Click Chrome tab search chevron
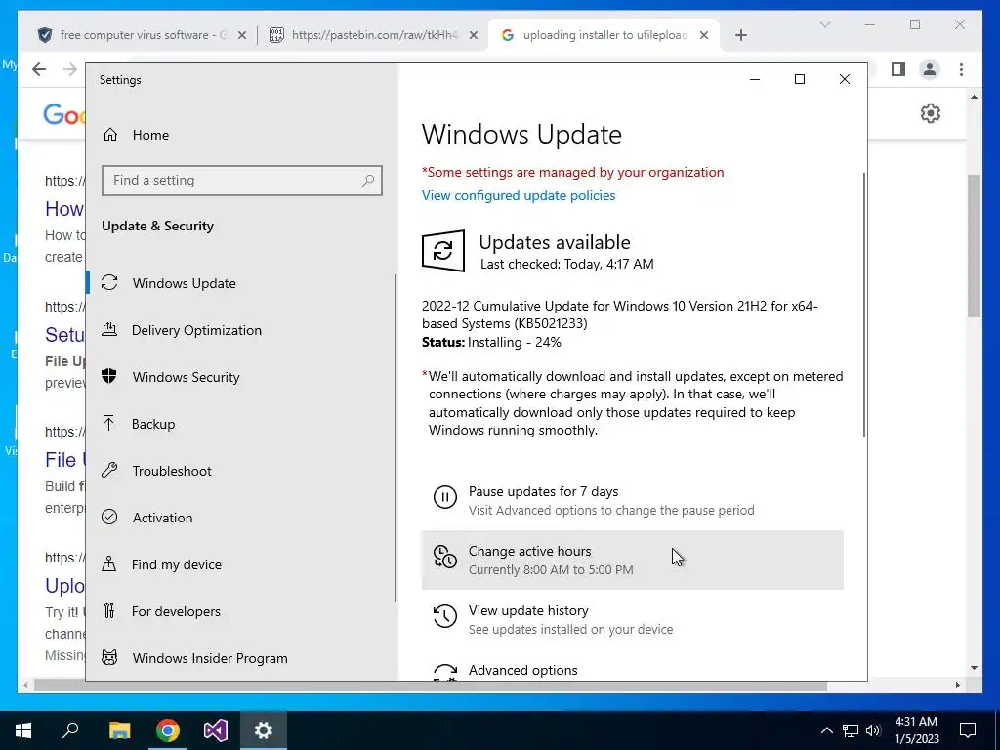This screenshot has height=750, width=1000. click(824, 24)
